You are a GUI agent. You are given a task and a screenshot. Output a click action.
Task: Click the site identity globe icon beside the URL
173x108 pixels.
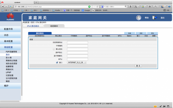(x=16, y=7)
